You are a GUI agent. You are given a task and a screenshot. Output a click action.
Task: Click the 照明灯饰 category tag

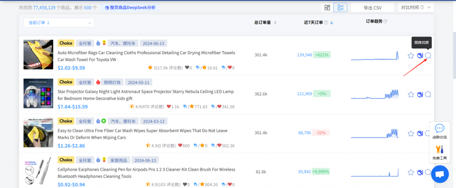(x=115, y=82)
